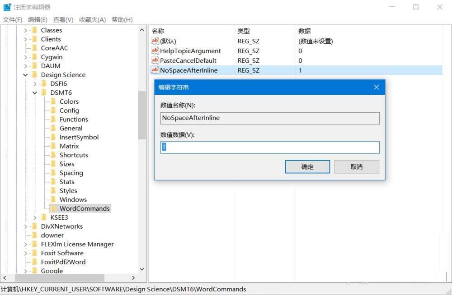Open the 查看 menu
Image resolution: width=452 pixels, height=295 pixels.
63,19
